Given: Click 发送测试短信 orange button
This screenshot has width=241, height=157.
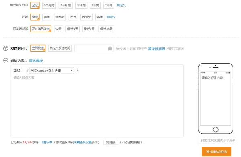Looking at the screenshot, I should (x=216, y=152).
